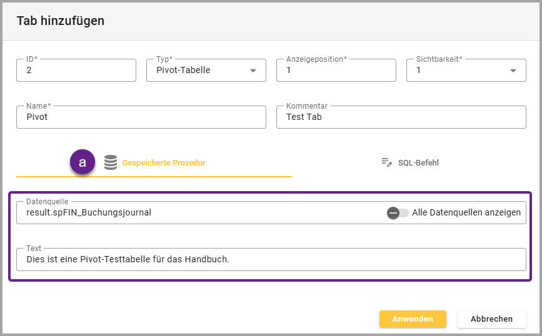Open the Sichtbarkeit dropdown arrow
Screen dimensions: 542x336
[x=513, y=71]
